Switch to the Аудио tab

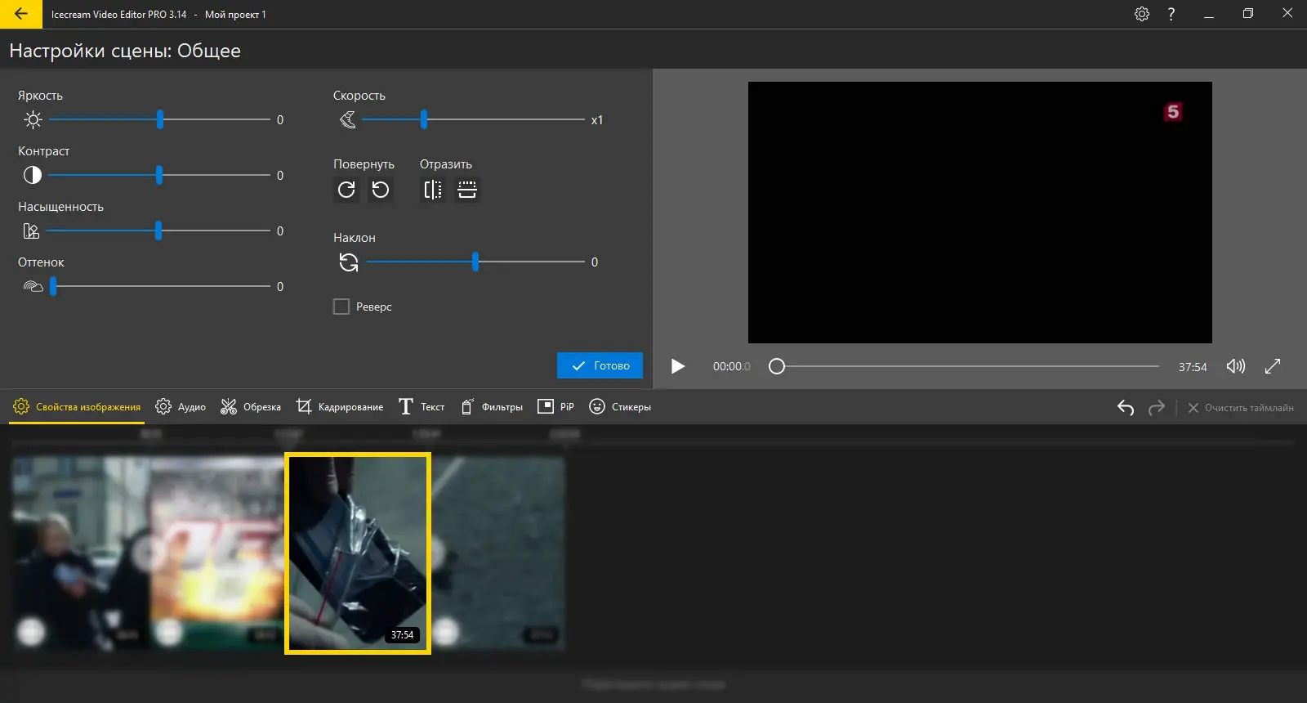point(181,407)
